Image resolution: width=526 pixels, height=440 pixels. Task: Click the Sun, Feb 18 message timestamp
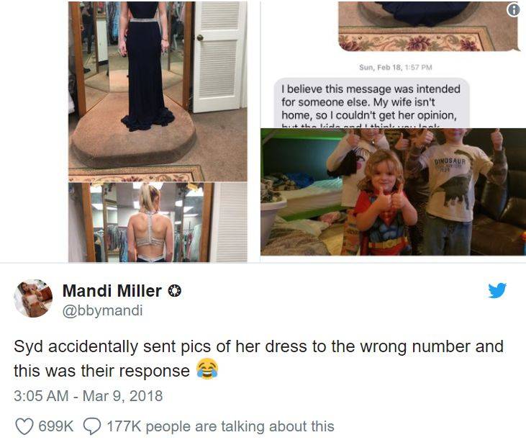click(396, 68)
